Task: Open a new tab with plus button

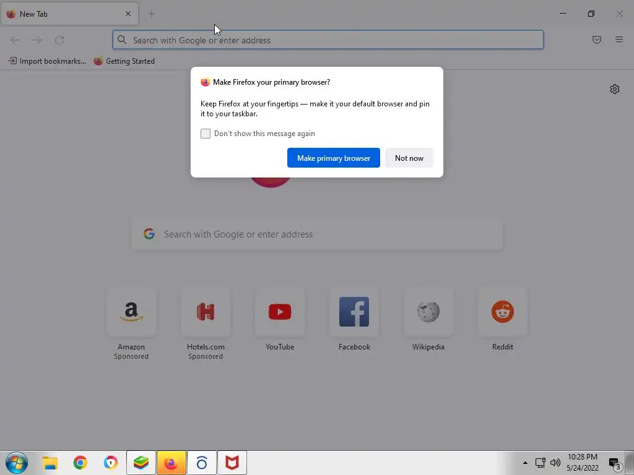Action: pyautogui.click(x=152, y=14)
